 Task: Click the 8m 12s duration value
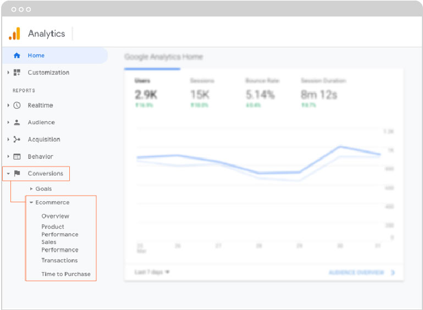click(319, 95)
